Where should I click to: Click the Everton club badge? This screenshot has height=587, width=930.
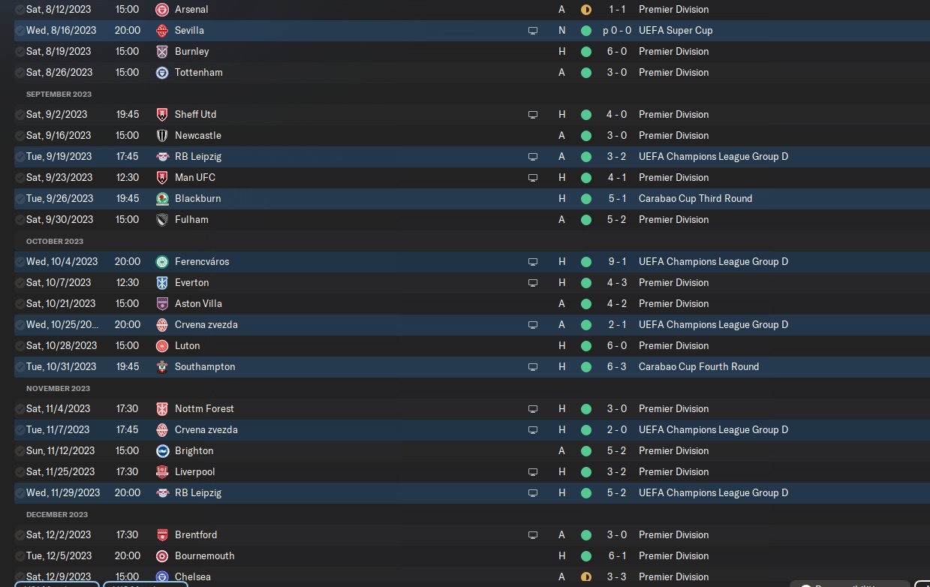(x=161, y=283)
